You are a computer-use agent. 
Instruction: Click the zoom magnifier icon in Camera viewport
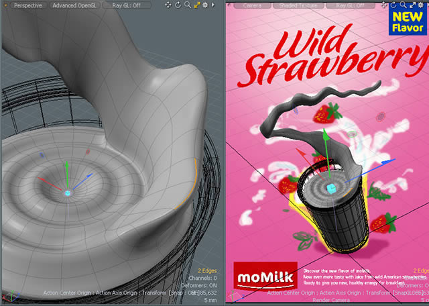click(x=403, y=5)
